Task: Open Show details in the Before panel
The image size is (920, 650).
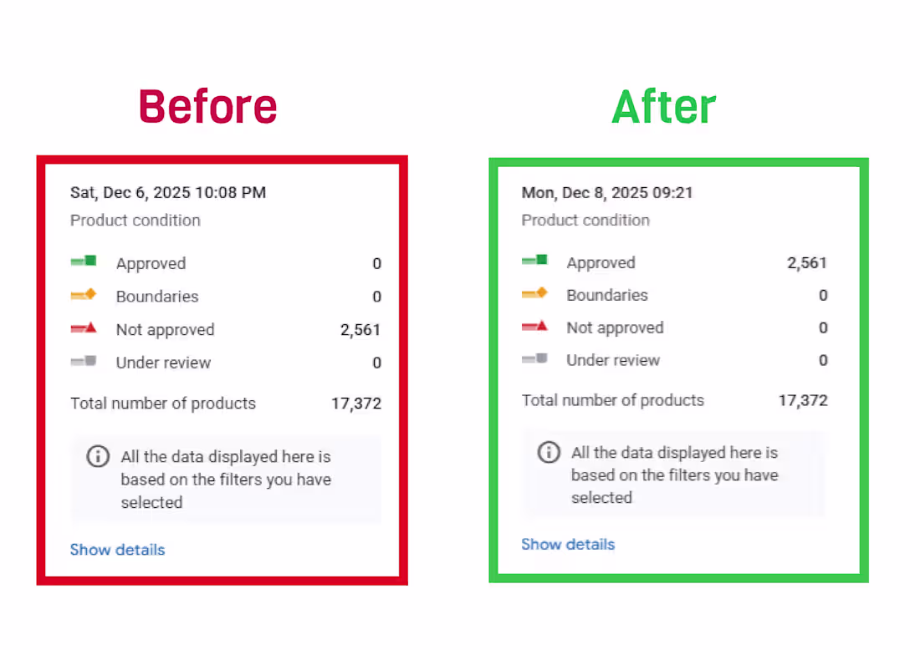Action: coord(117,550)
